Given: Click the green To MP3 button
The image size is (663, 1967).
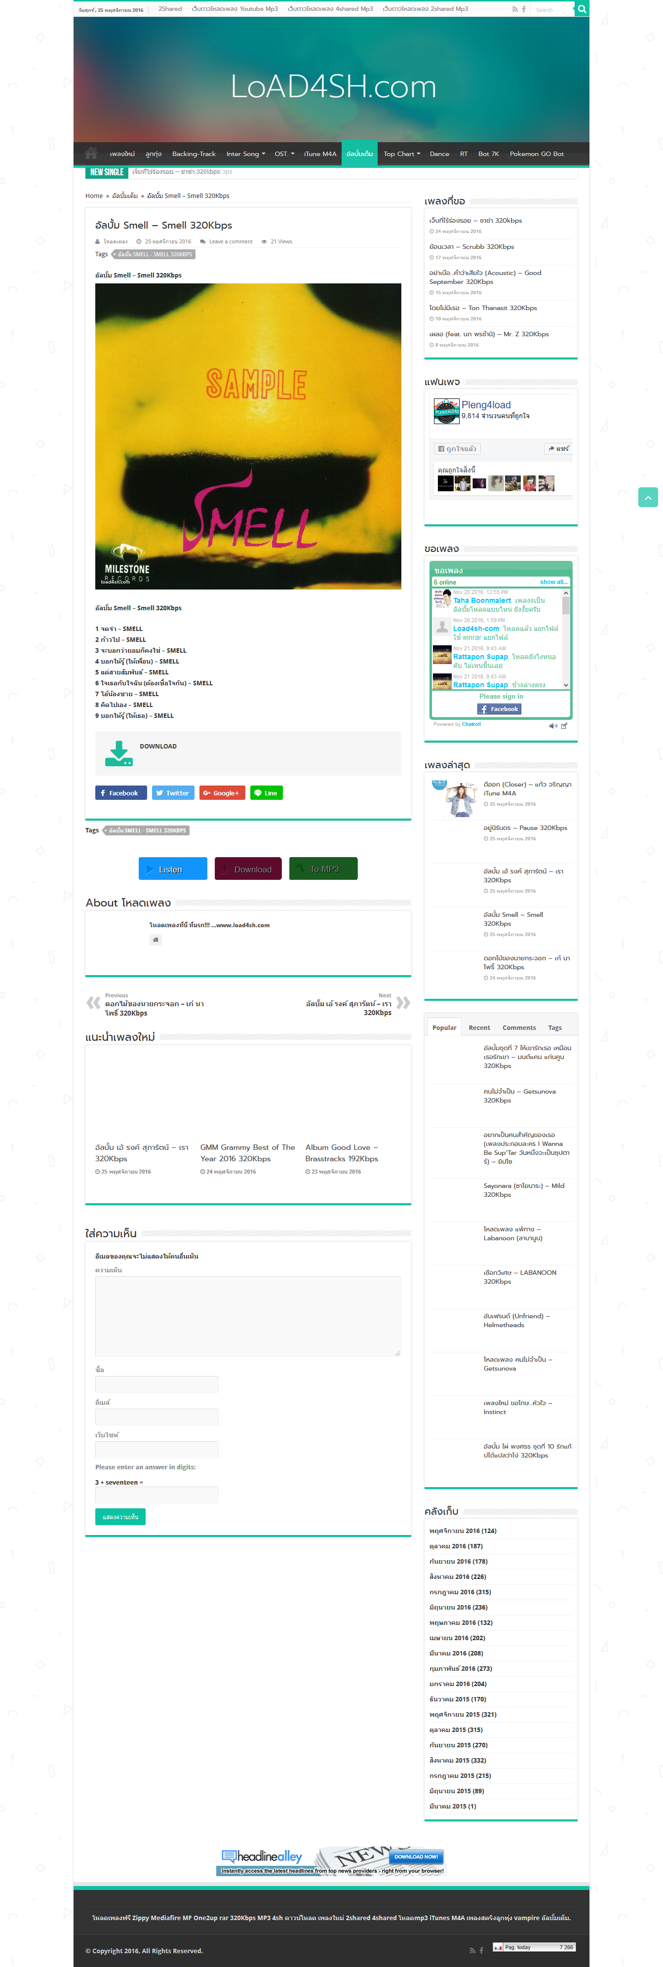Looking at the screenshot, I should coord(323,869).
